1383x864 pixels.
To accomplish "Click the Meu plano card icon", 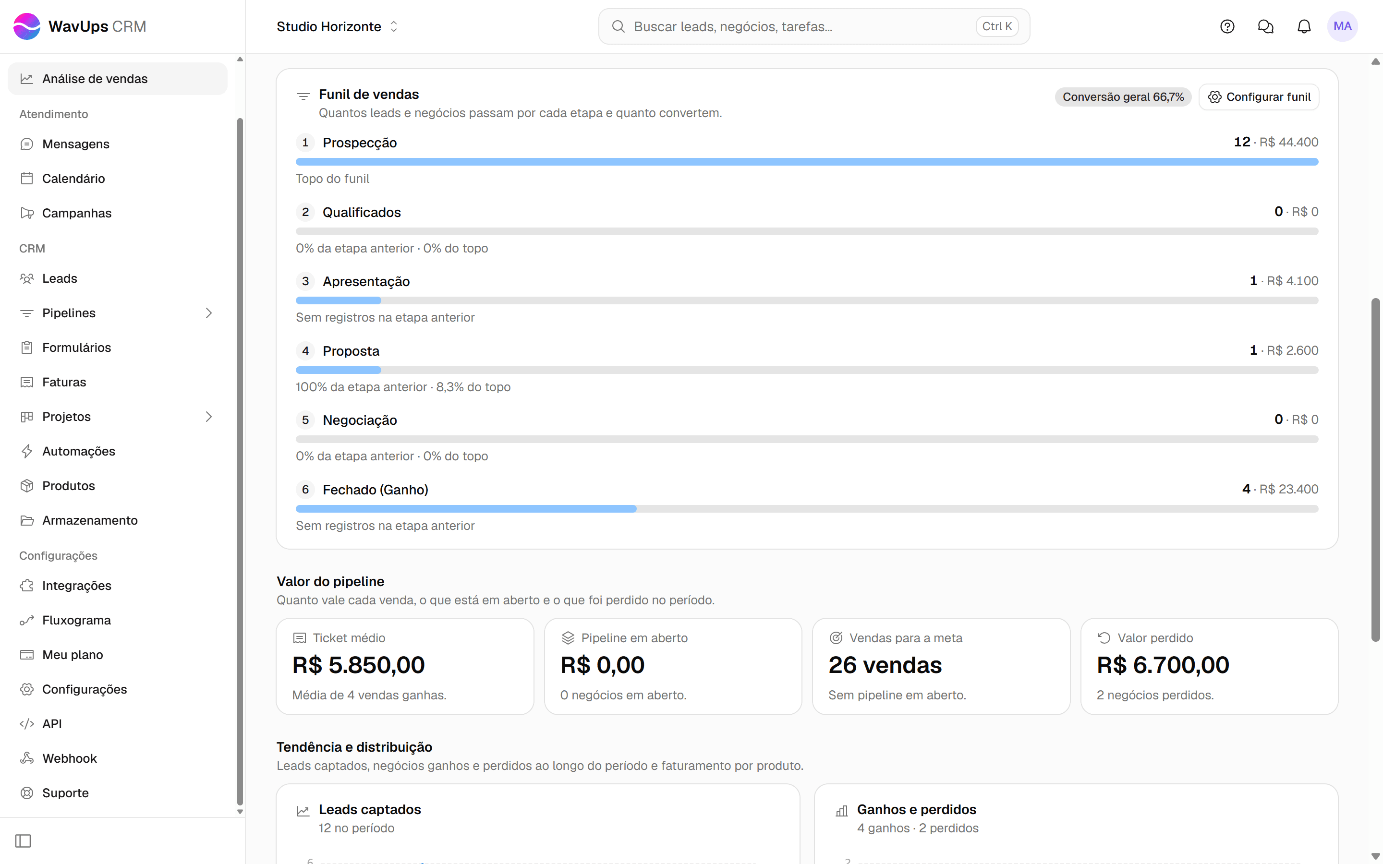I will (x=27, y=655).
